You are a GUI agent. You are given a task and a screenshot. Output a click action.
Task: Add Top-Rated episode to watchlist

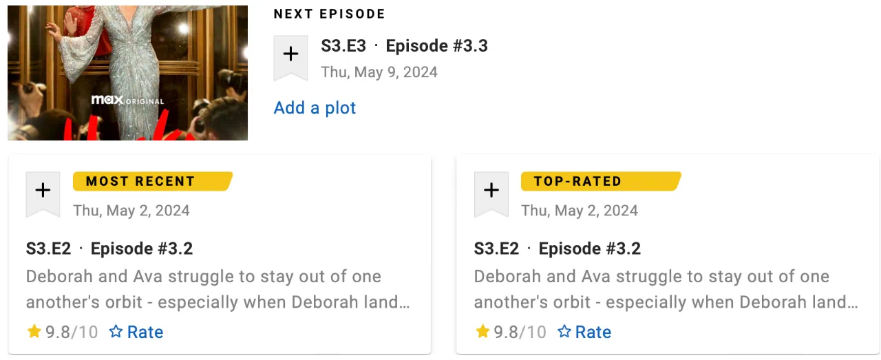[x=491, y=193]
